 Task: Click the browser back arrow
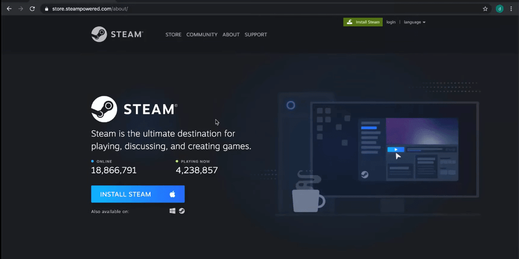click(x=9, y=9)
